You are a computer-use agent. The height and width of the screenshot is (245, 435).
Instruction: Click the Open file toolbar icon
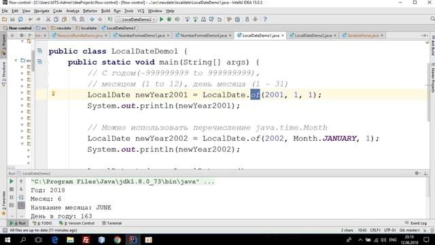[5, 20]
